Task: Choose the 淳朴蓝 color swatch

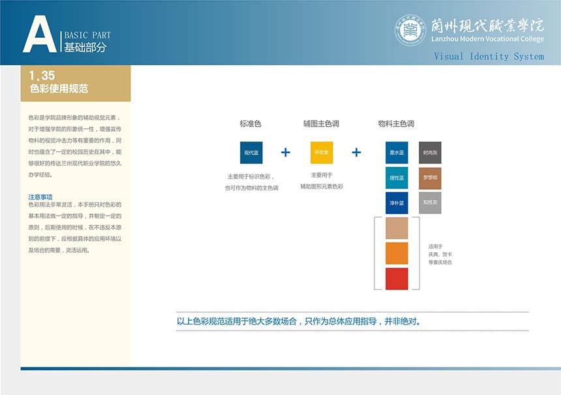Action: click(397, 203)
